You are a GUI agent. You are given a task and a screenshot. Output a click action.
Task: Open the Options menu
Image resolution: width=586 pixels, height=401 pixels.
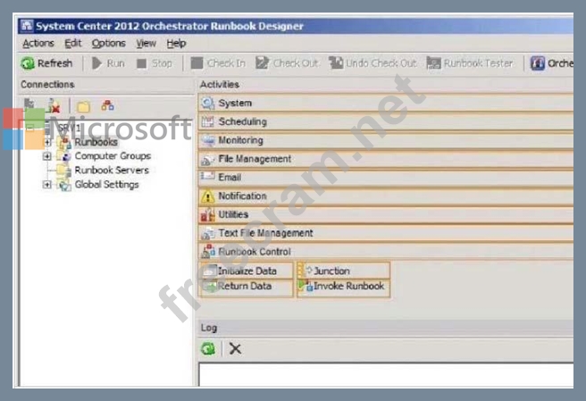click(108, 44)
